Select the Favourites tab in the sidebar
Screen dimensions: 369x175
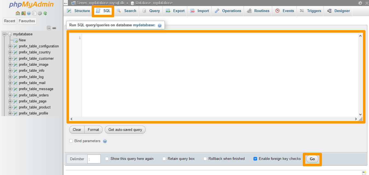pos(27,21)
